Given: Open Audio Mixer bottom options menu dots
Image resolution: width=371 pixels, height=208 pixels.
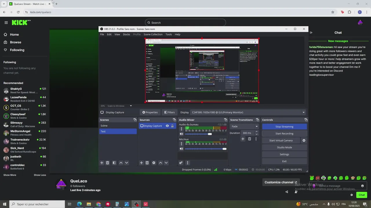Looking at the screenshot, I should click(x=188, y=163).
